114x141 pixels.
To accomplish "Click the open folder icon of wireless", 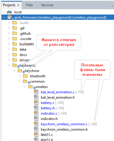I will point(31,86).
